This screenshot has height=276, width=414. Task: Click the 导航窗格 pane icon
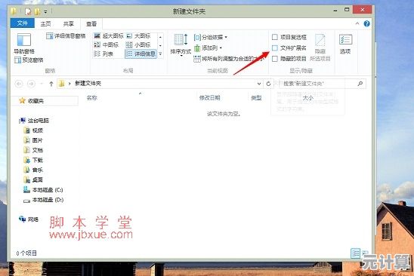(24, 44)
